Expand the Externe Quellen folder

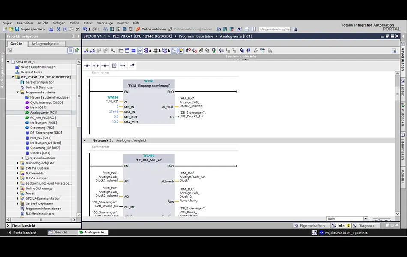tap(18, 168)
